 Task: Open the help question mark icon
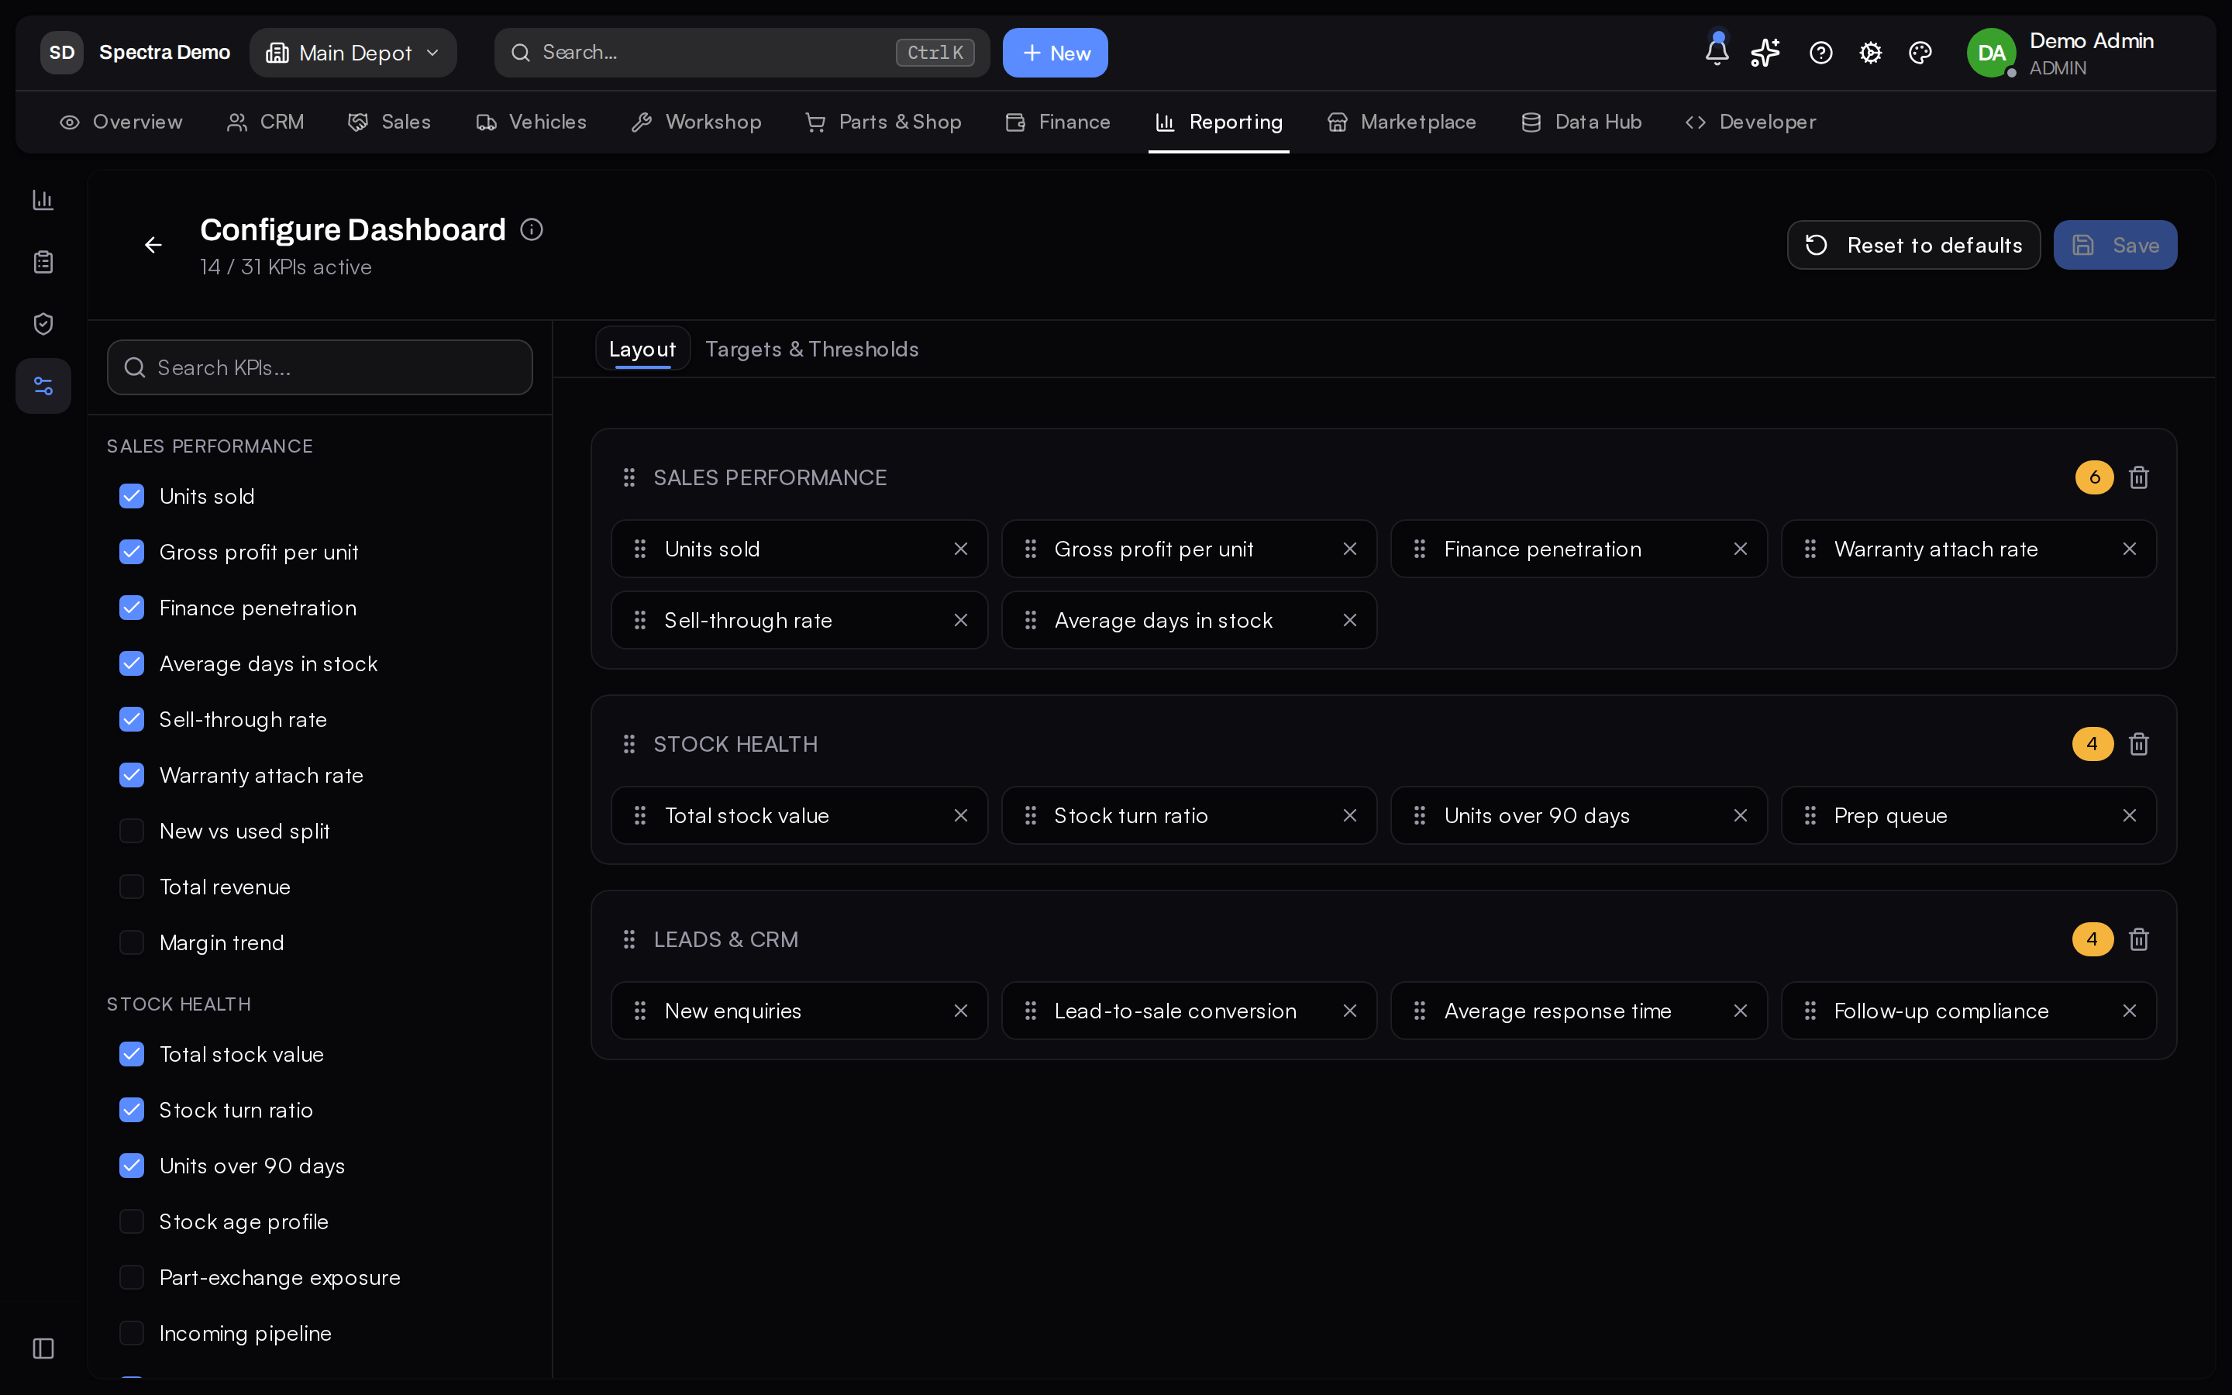coord(1820,53)
